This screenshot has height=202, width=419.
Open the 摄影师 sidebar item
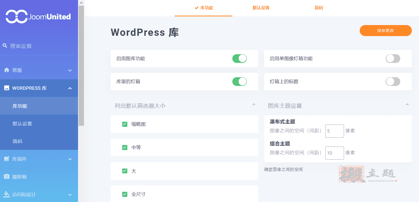click(39, 177)
